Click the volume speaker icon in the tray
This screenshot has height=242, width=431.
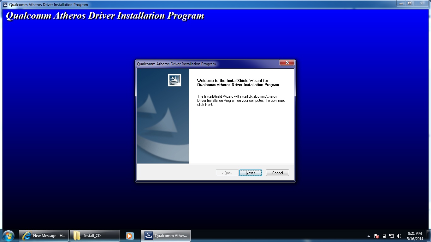pos(399,236)
